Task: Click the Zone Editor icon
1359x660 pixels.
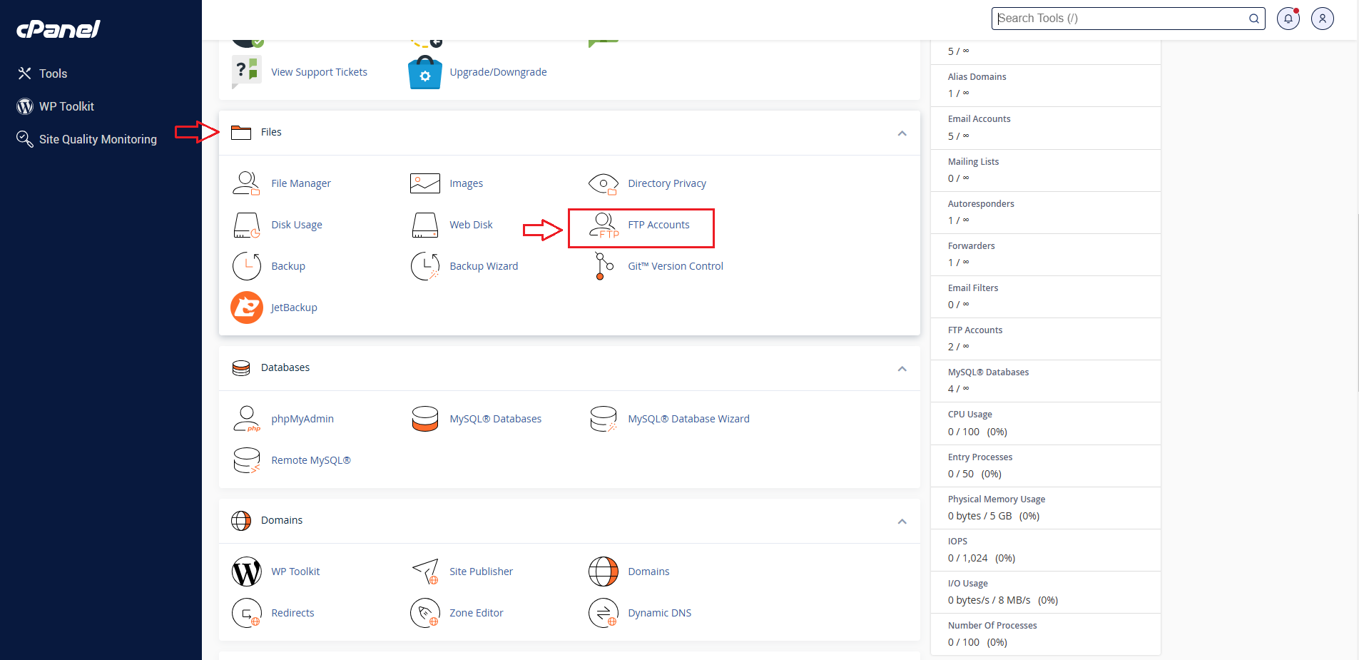Action: [425, 613]
